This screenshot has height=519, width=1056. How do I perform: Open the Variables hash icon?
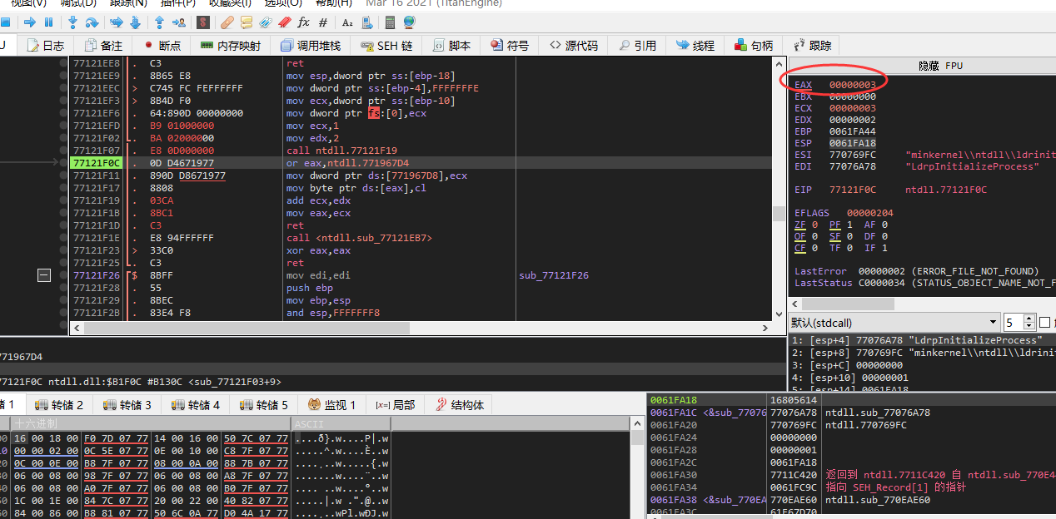pyautogui.click(x=322, y=22)
